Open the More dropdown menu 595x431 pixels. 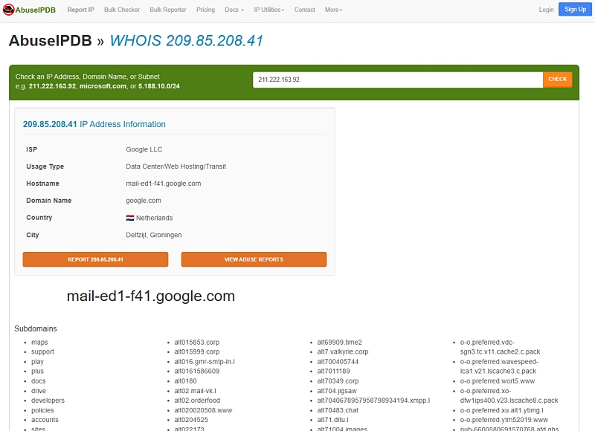333,10
